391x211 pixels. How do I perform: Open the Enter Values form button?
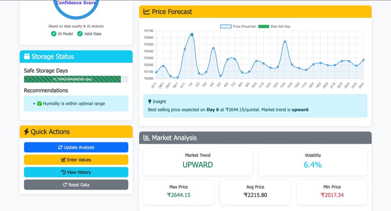click(x=76, y=160)
